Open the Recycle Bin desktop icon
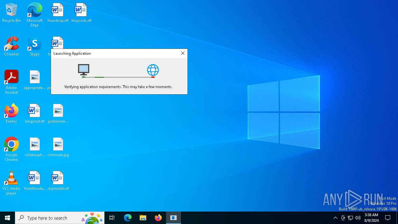 tap(12, 13)
